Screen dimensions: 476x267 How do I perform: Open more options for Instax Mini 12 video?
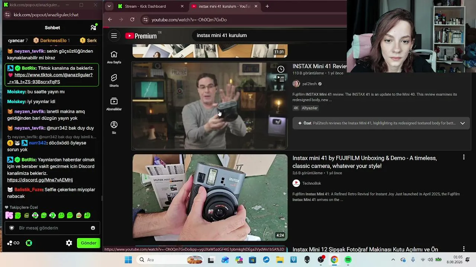tap(464, 249)
